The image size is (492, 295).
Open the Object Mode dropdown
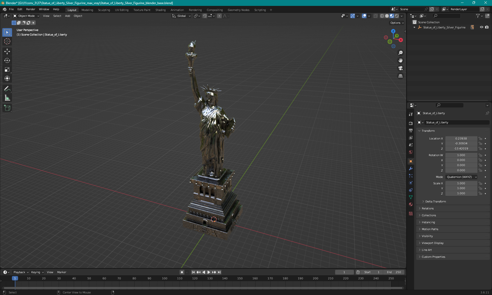click(26, 16)
